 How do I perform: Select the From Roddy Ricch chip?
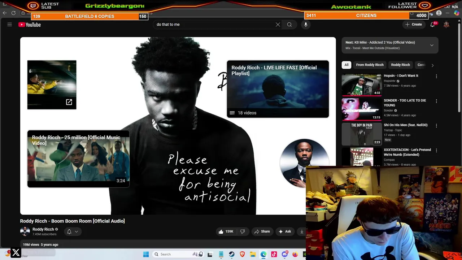[370, 65]
